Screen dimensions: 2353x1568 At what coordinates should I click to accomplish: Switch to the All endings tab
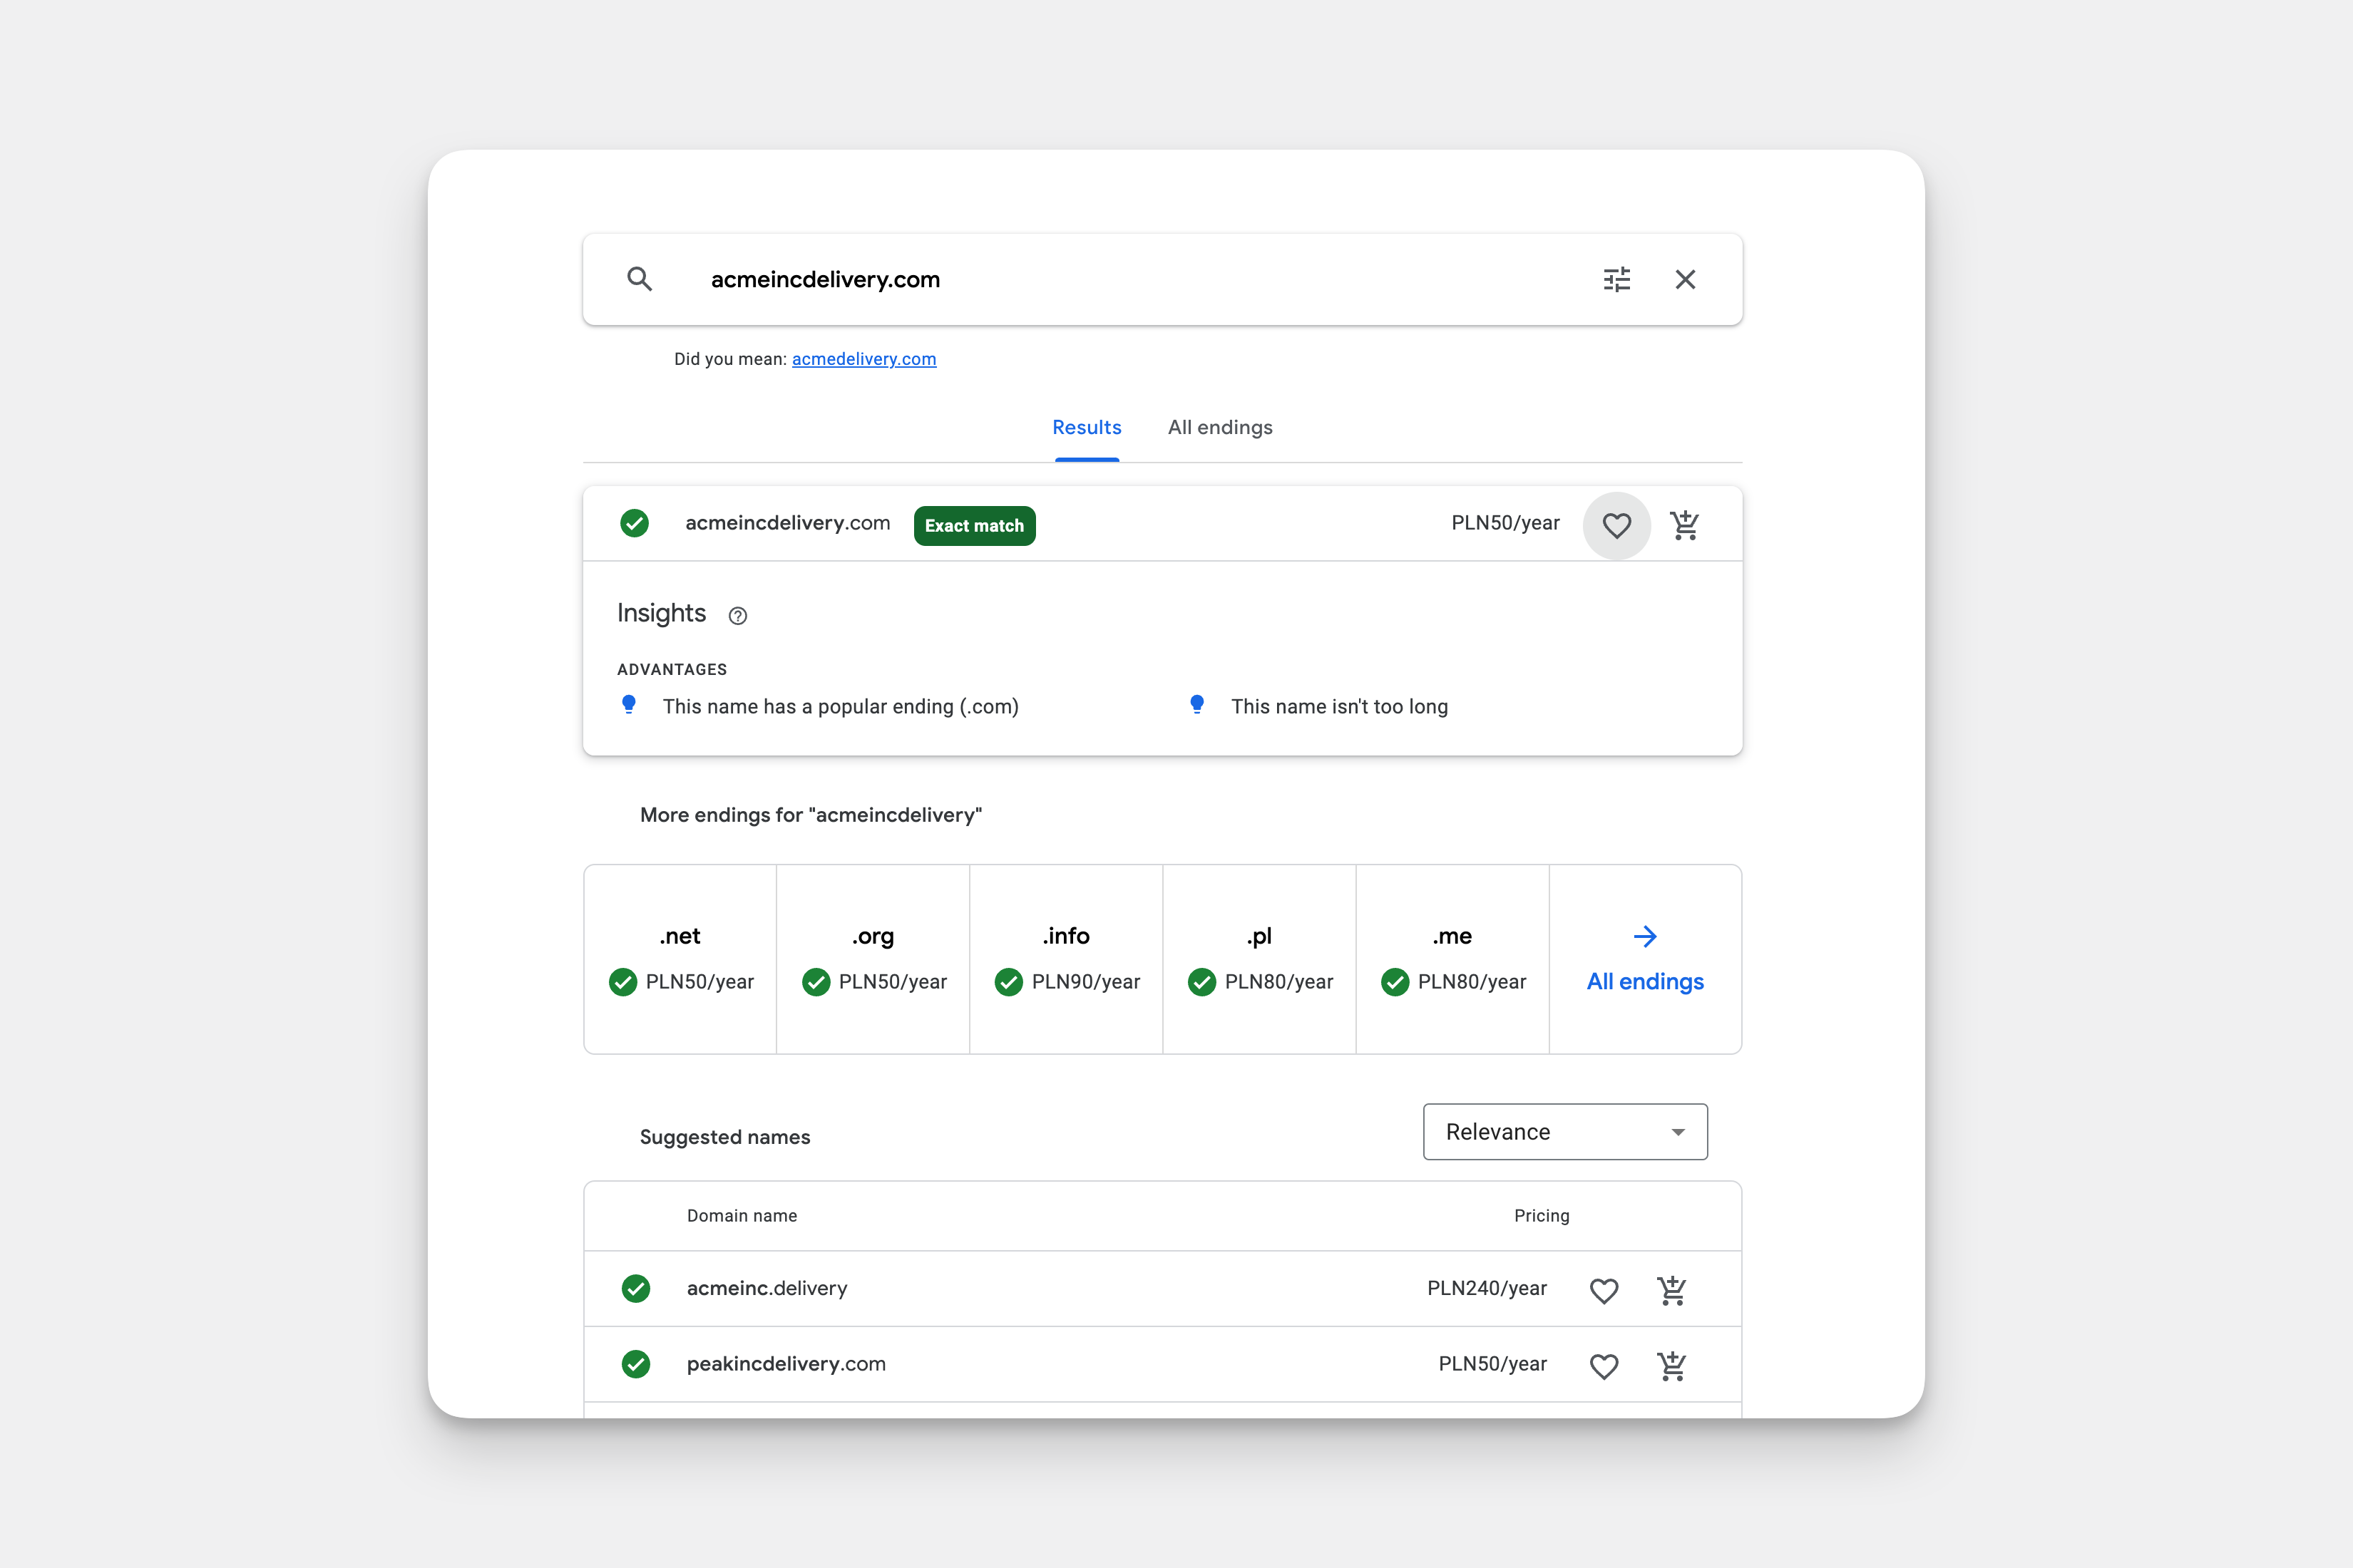(x=1219, y=428)
